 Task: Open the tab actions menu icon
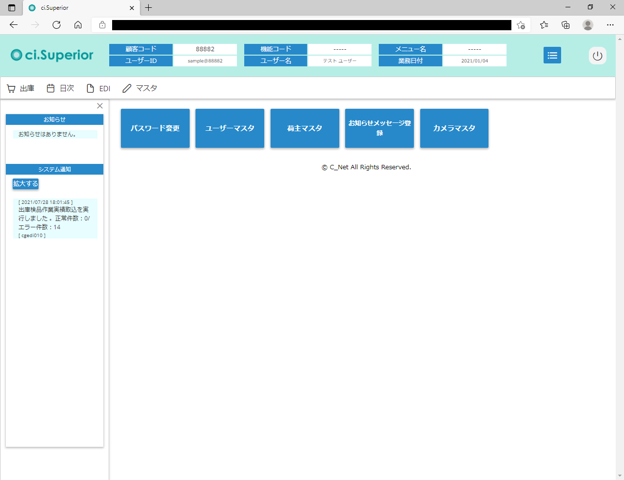tap(12, 8)
